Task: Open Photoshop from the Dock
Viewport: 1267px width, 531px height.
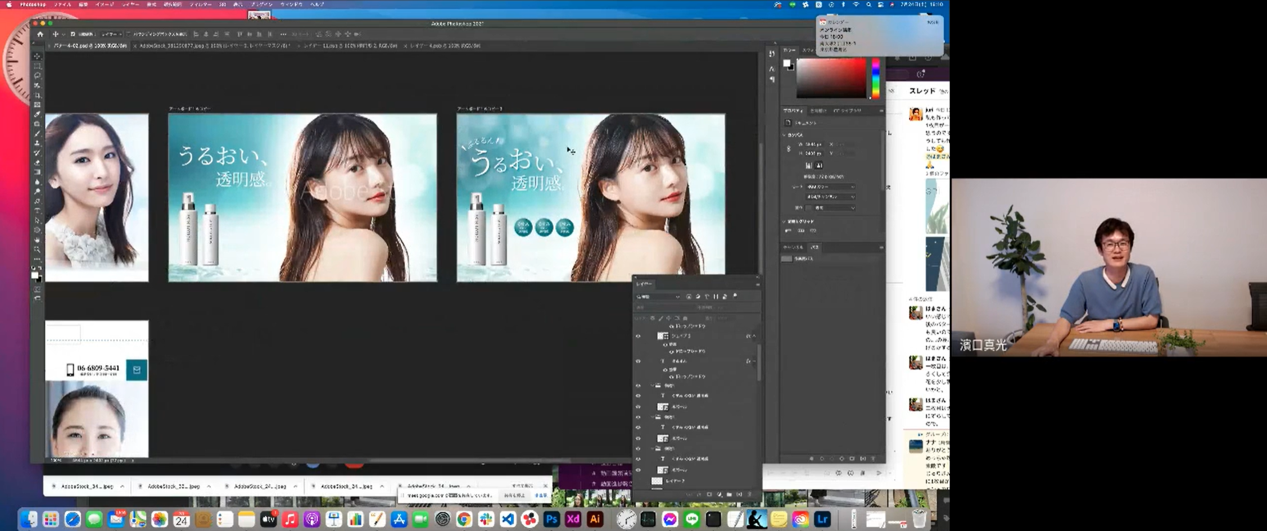Action: click(x=551, y=519)
